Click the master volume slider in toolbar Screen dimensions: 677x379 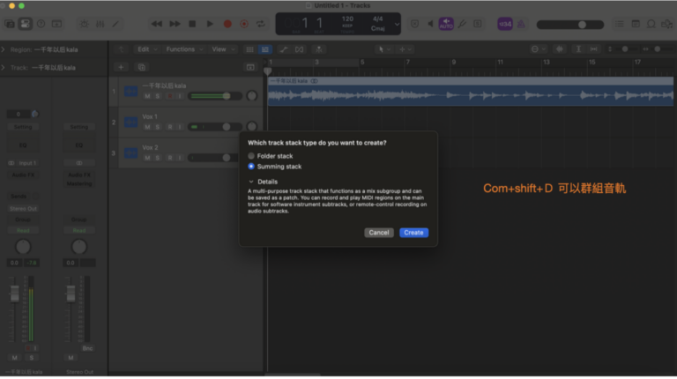coord(582,24)
